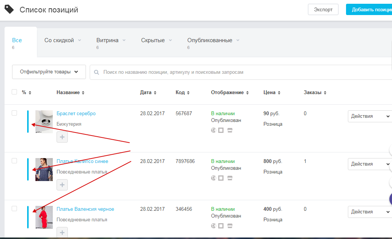Viewport: 392px width, 239px height.
Task: Tick the select-all checkbox in table header
Action: point(14,92)
